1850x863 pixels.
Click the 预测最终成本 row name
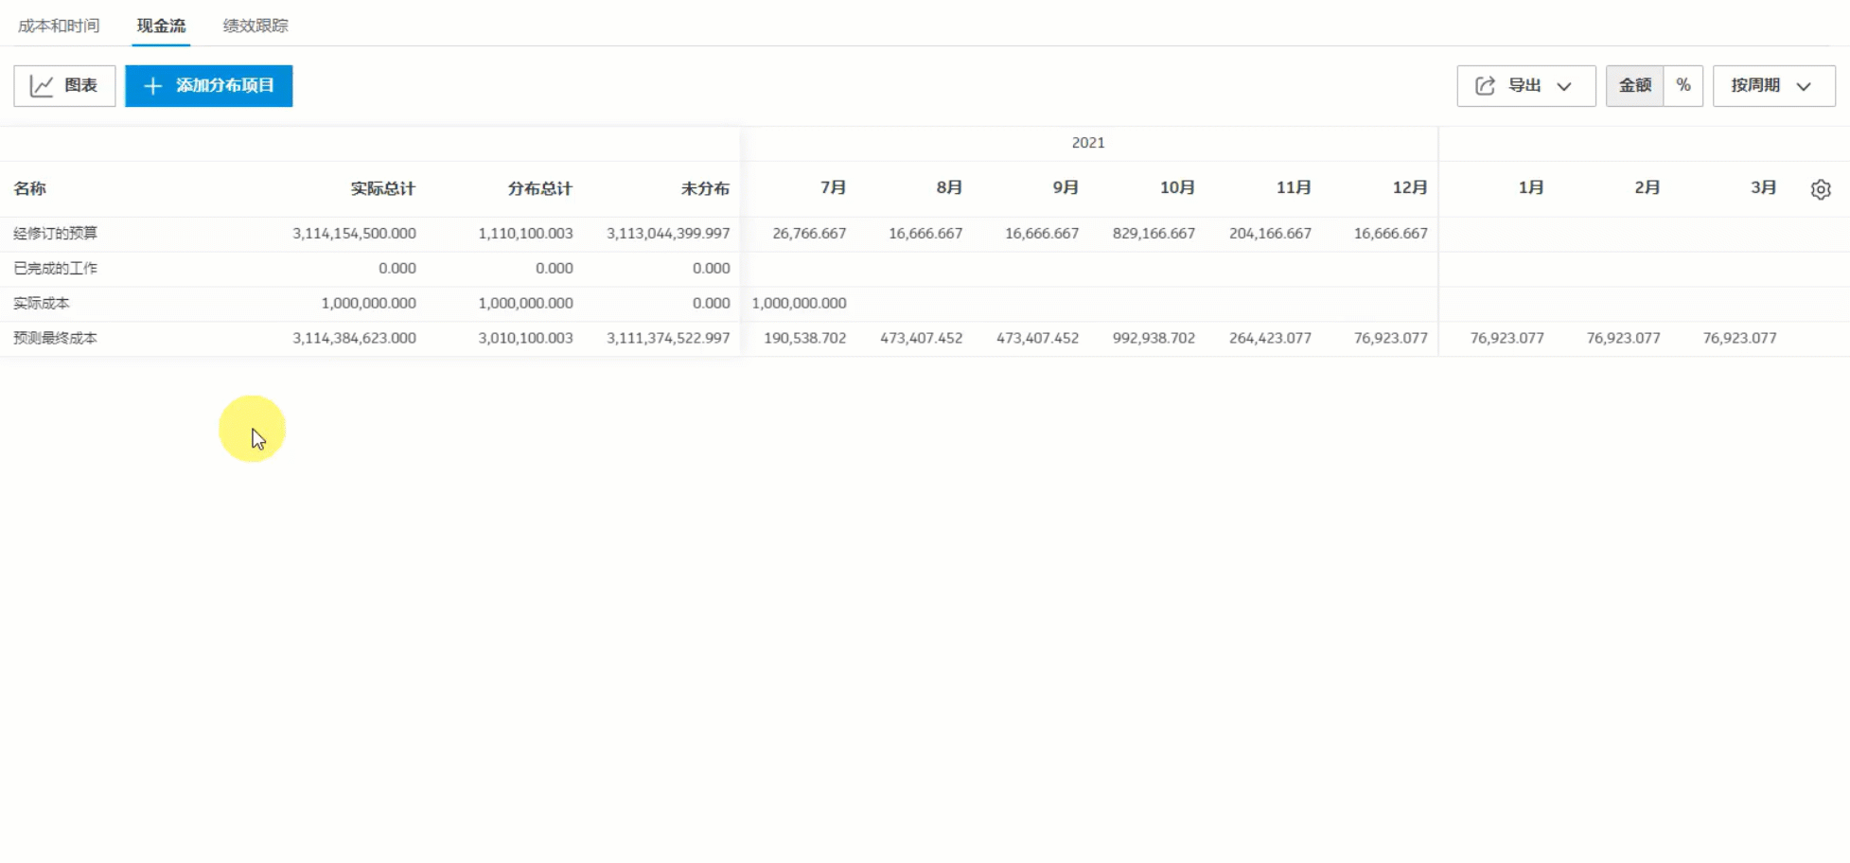tap(55, 338)
